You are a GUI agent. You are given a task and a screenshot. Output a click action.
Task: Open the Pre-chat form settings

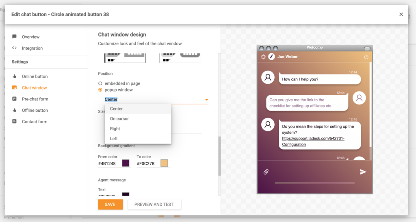point(35,99)
